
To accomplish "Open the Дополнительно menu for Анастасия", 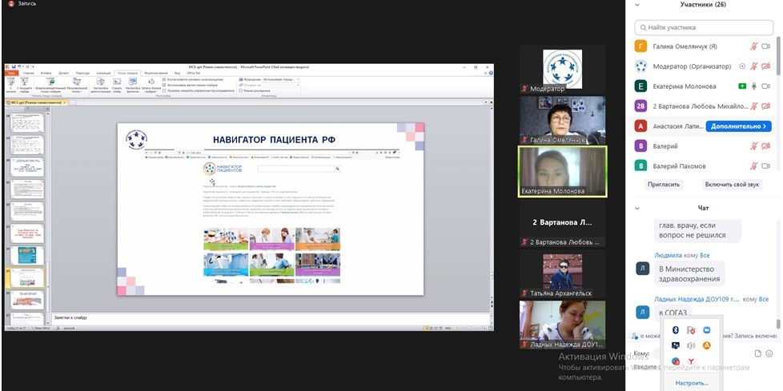I will (740, 126).
